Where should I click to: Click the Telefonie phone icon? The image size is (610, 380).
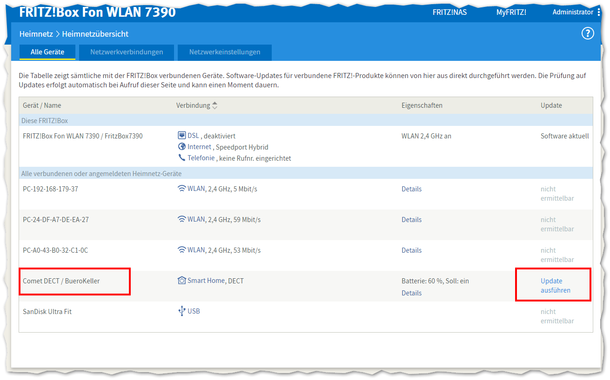(182, 158)
